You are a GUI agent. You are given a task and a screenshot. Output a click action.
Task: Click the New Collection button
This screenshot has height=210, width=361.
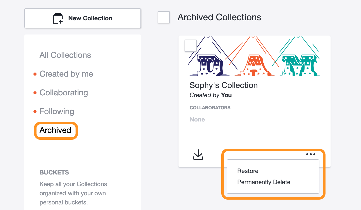coord(83,18)
